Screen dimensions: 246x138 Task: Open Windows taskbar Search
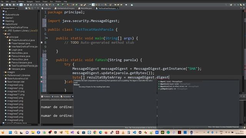click(x=16, y=133)
